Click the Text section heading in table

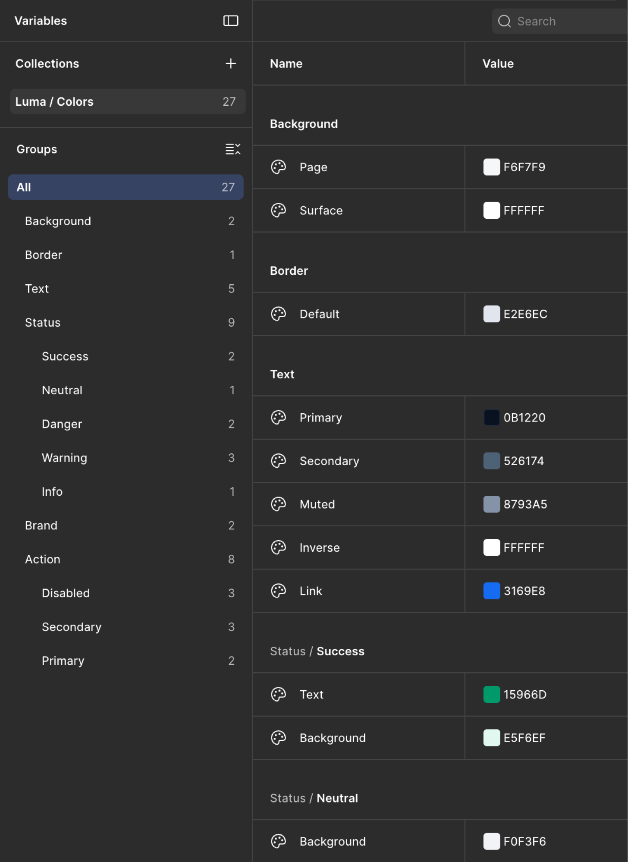coord(282,374)
